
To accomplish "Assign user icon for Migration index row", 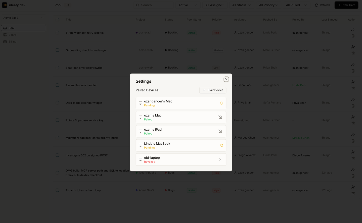I will [353, 135].
